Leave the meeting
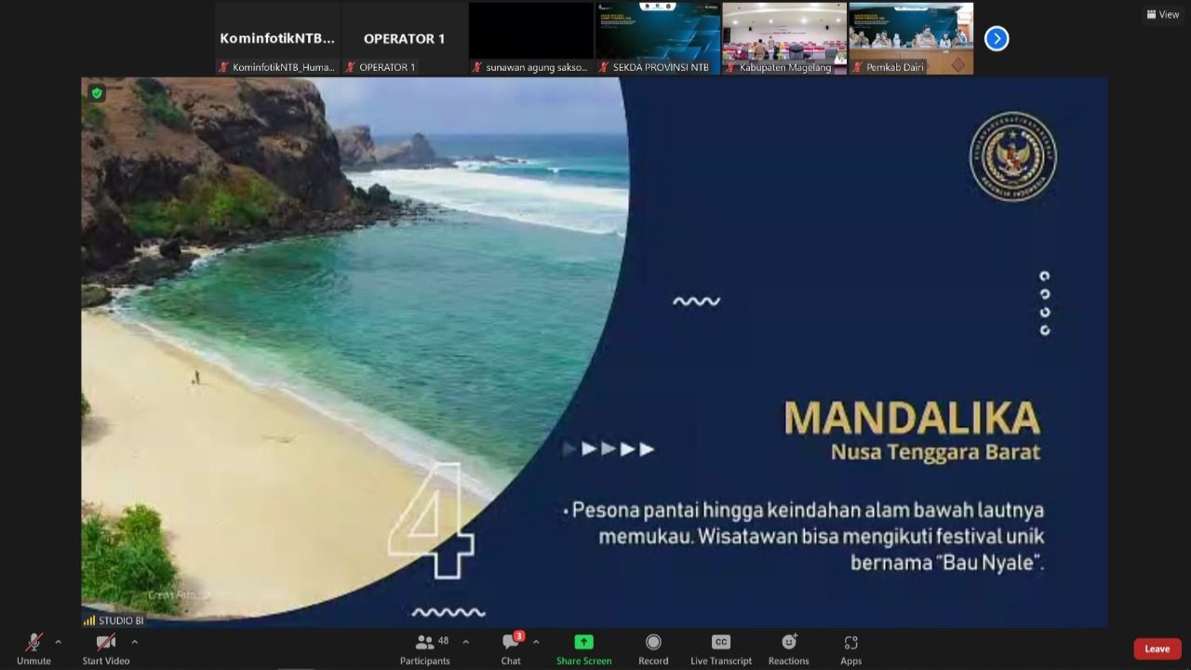 point(1157,649)
